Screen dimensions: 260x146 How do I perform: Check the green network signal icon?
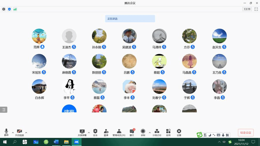[15, 9]
